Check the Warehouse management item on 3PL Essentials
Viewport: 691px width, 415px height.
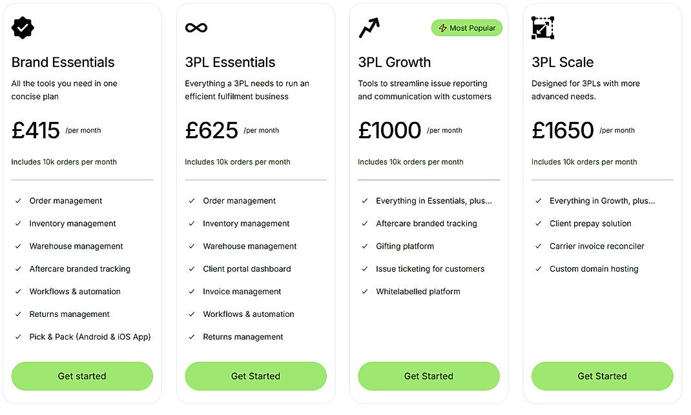(x=192, y=246)
